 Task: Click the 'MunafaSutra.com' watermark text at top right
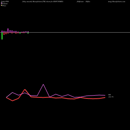119,2
